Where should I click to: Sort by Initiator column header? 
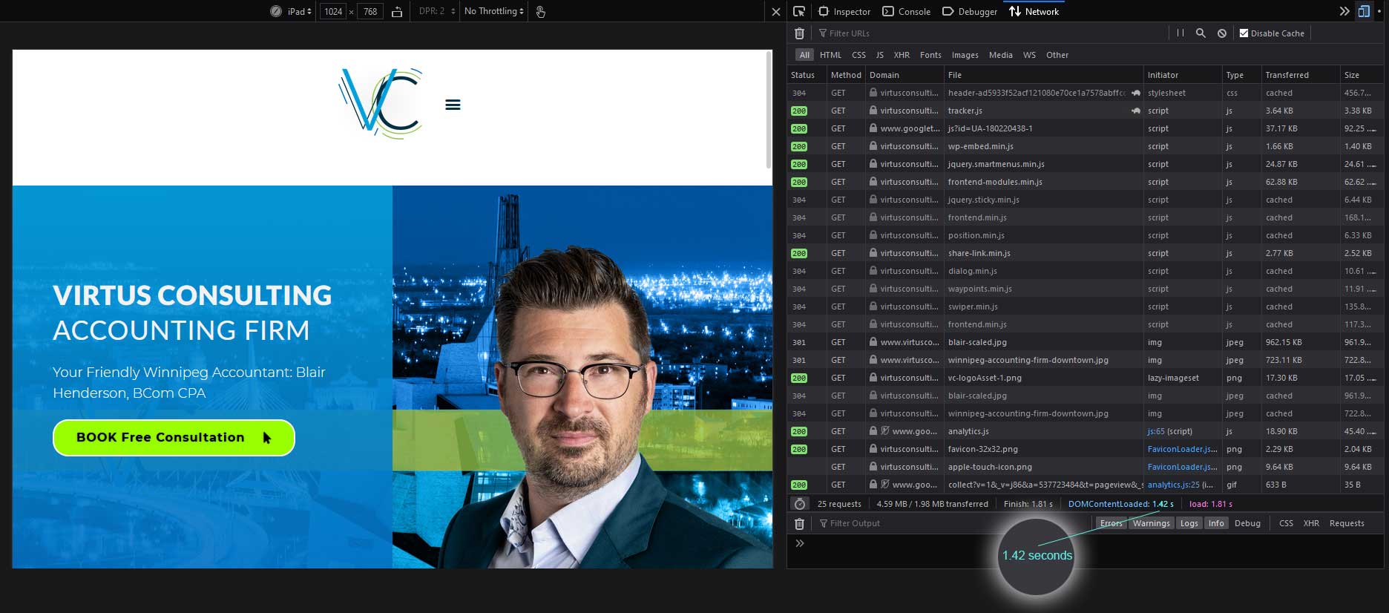tap(1183, 75)
